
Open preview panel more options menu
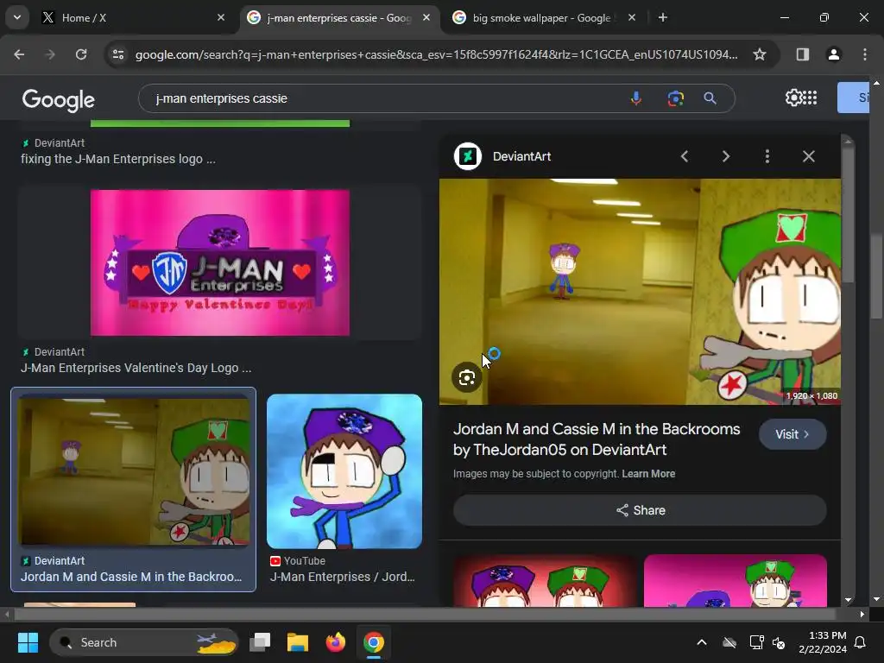pos(767,156)
